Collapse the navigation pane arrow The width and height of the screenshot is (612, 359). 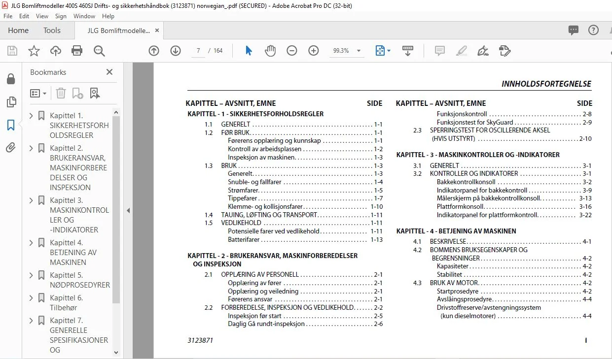128,210
